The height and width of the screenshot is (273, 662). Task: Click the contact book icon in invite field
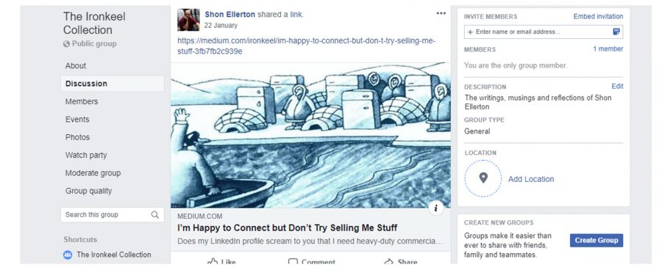tap(616, 32)
